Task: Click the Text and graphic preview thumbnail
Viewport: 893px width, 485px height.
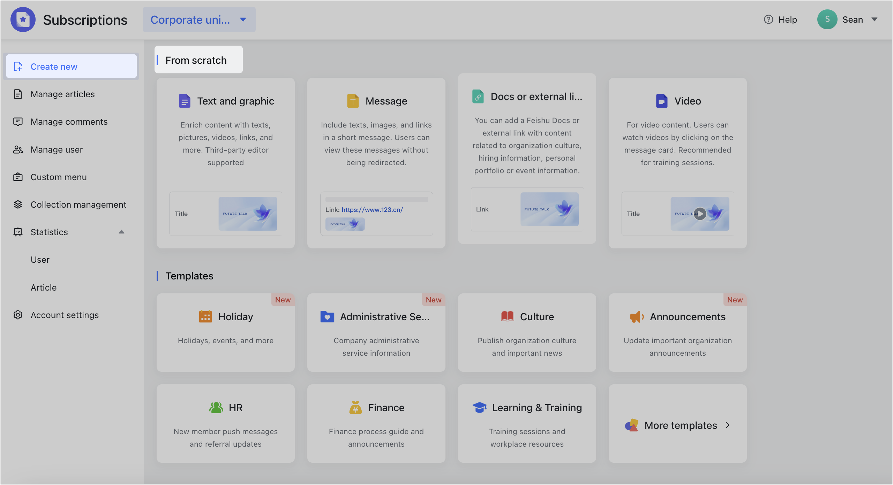Action: pos(248,214)
